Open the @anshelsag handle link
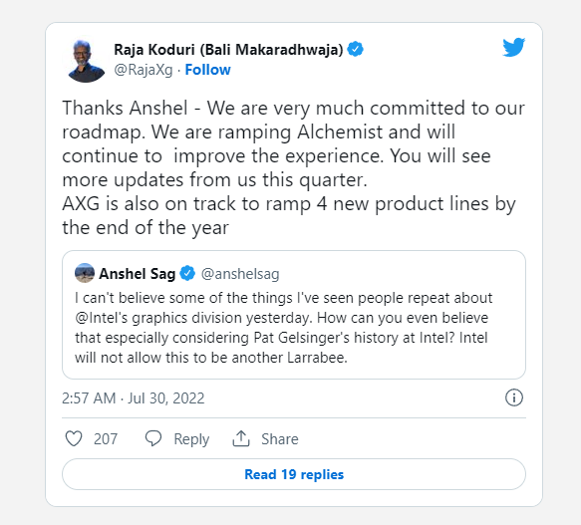The width and height of the screenshot is (581, 525). (x=240, y=274)
